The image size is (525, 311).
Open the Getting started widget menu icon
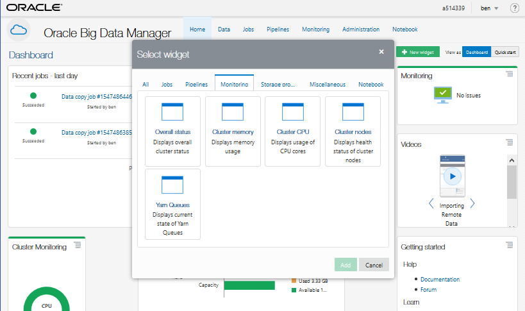click(x=509, y=245)
